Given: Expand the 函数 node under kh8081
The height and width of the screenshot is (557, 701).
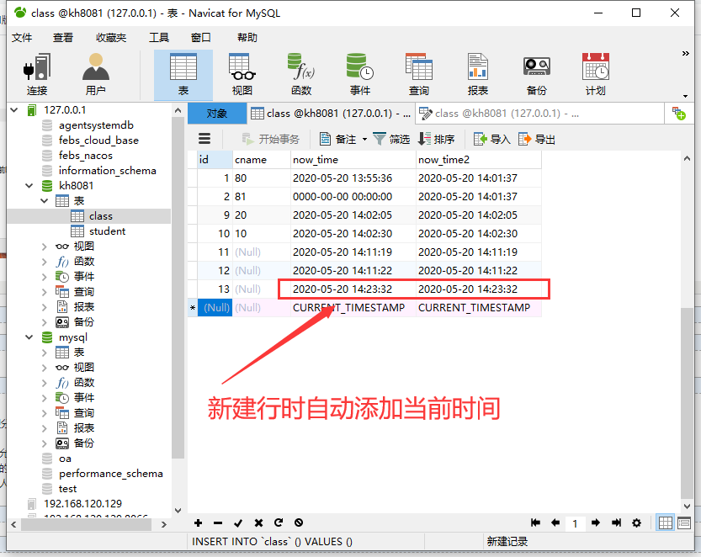Looking at the screenshot, I should [x=44, y=262].
